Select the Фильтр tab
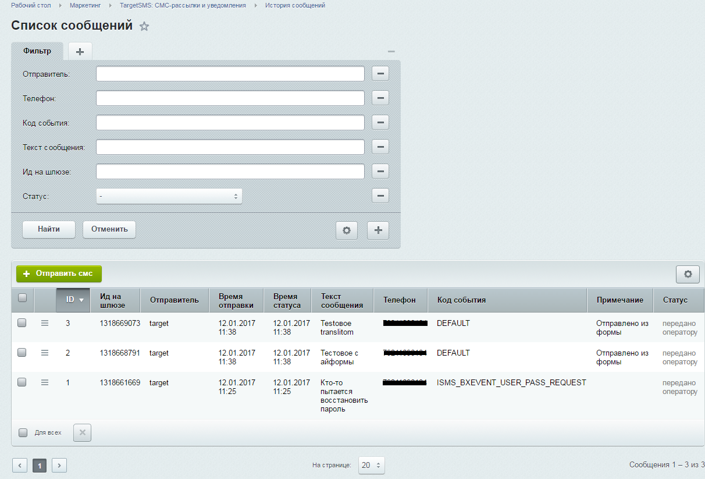The image size is (705, 479). pyautogui.click(x=37, y=51)
